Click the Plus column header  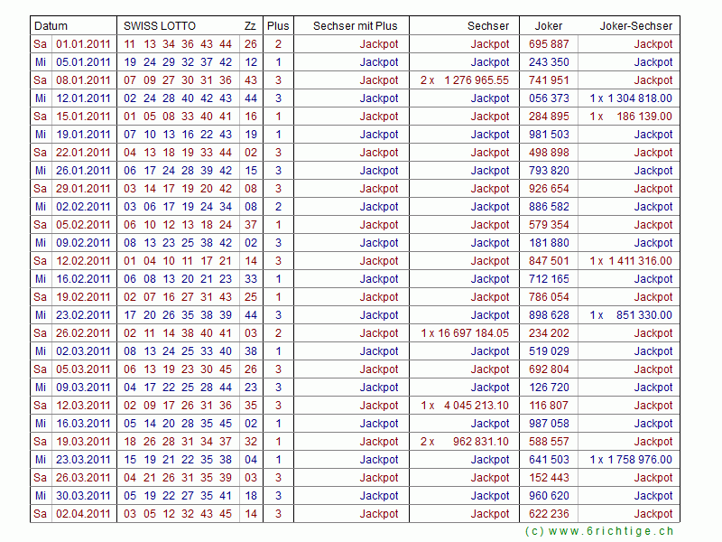click(x=278, y=26)
